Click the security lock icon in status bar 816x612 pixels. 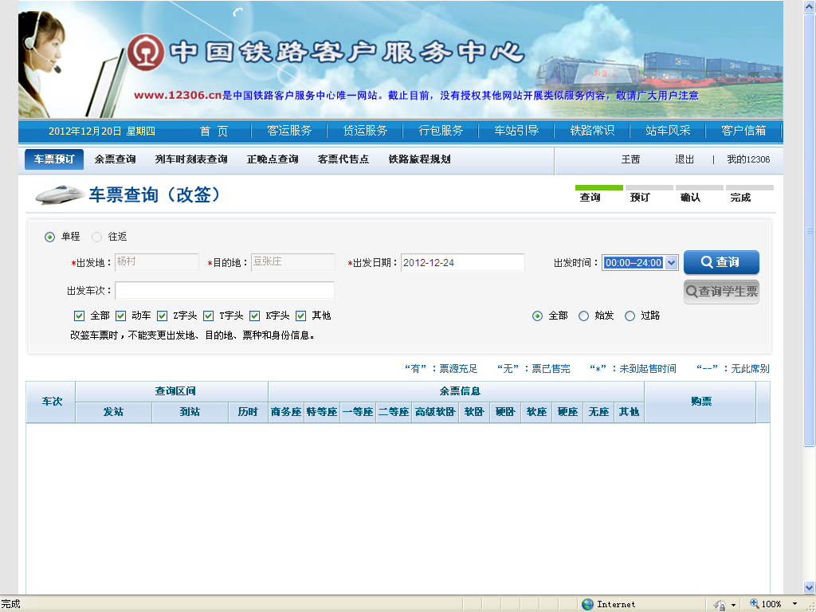(720, 604)
